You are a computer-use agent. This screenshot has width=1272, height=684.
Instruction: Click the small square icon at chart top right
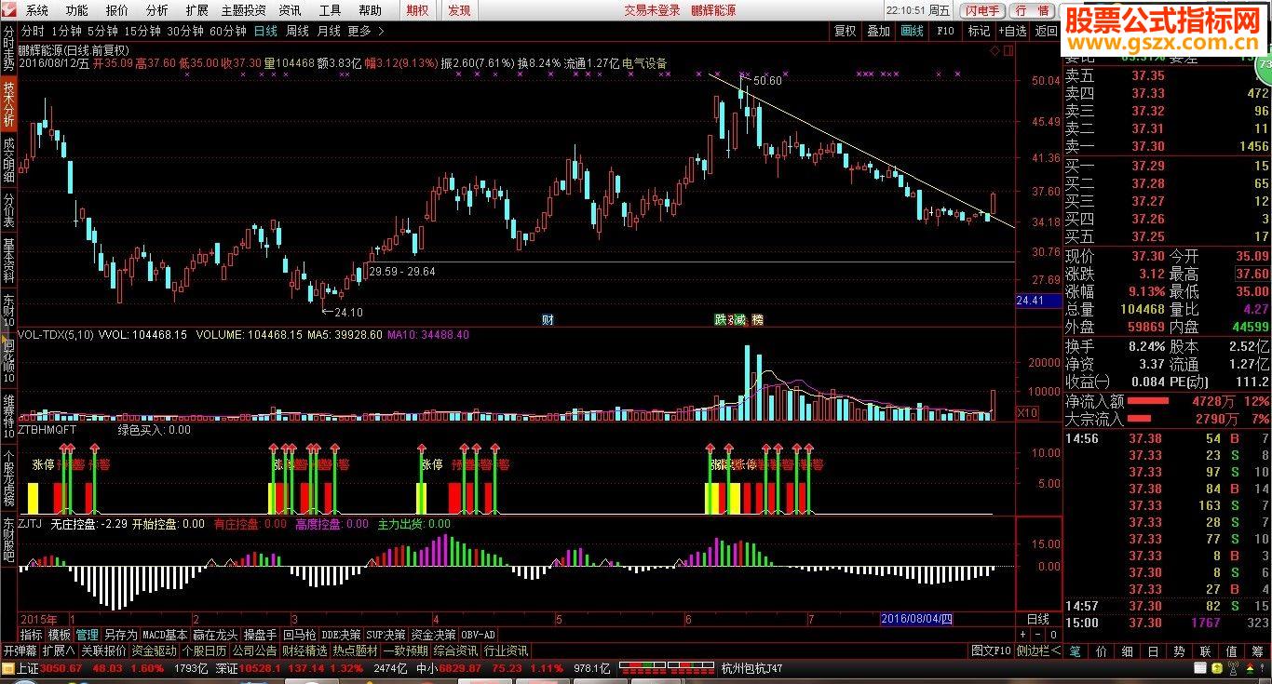coord(1009,49)
